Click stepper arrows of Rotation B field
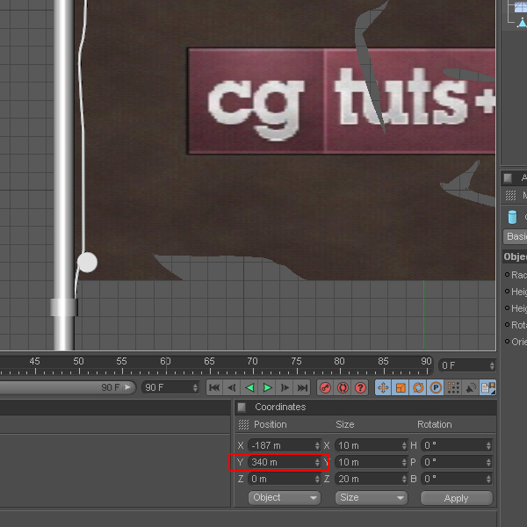 pyautogui.click(x=488, y=479)
